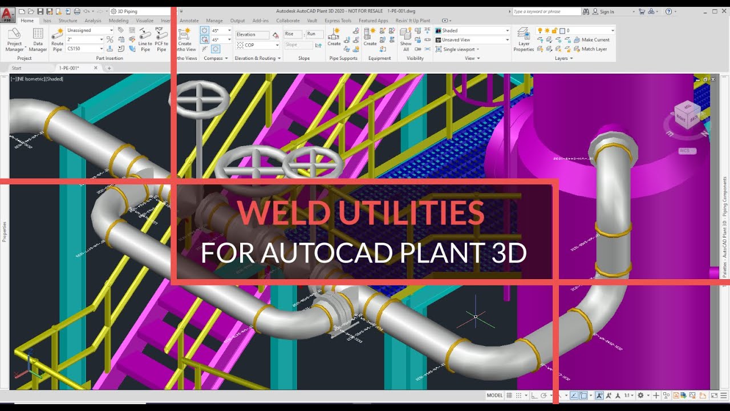The width and height of the screenshot is (730, 411).
Task: Click the Show All visibility button
Action: pyautogui.click(x=405, y=40)
